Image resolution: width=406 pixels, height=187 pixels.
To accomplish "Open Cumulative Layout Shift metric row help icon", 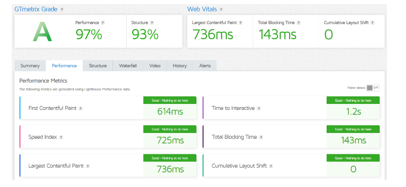I will 271,166.
